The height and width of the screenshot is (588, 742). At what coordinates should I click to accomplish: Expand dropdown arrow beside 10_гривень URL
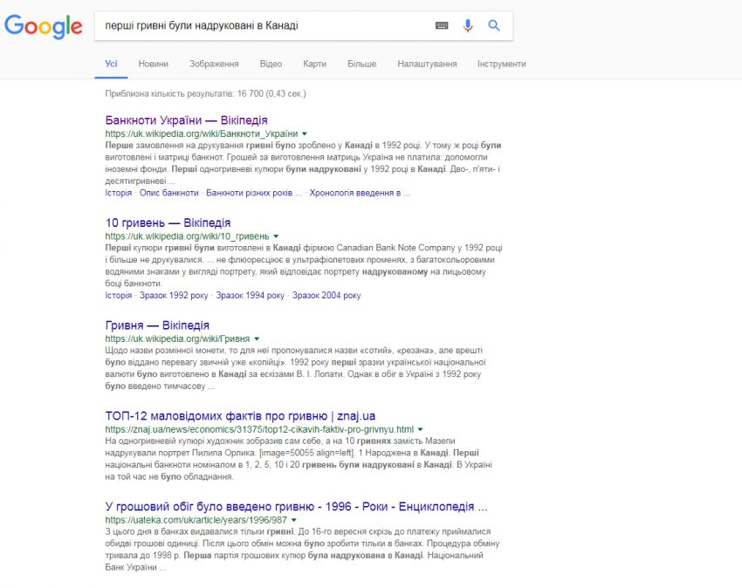click(276, 236)
